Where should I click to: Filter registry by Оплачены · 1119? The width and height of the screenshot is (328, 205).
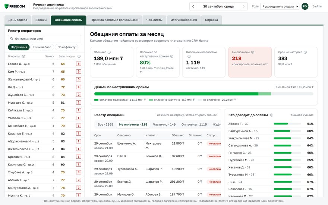pyautogui.click(x=194, y=124)
